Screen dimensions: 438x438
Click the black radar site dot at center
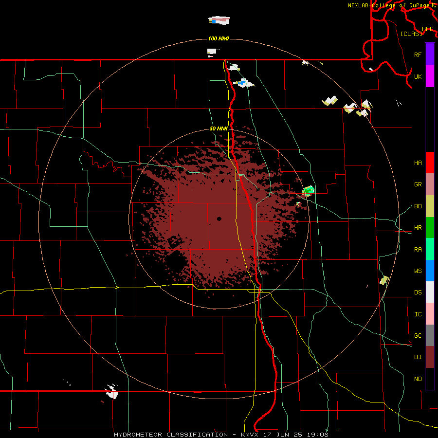[219, 219]
